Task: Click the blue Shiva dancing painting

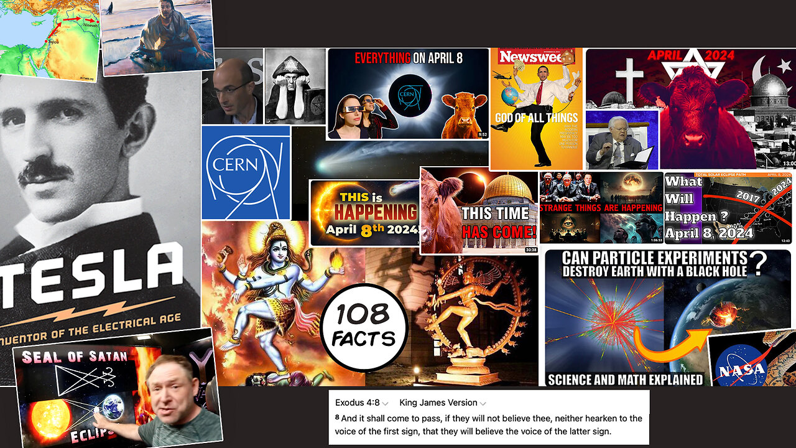Action: (283, 304)
